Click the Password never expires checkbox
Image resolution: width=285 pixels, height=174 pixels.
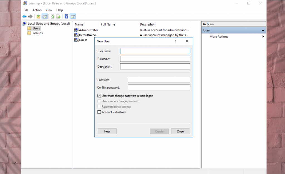99,107
